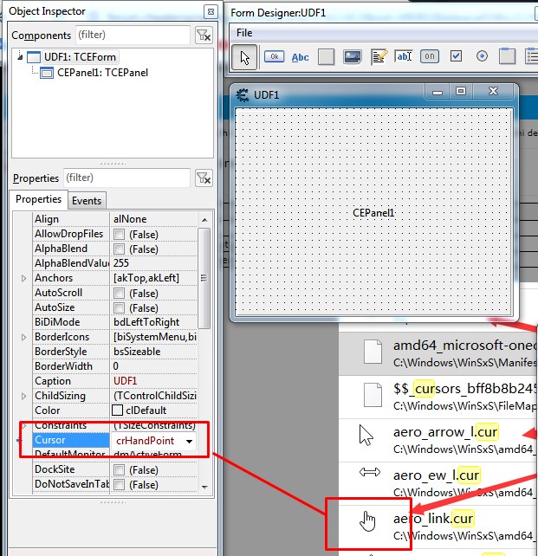Switch to the Properties tab
538x556 pixels.
pyautogui.click(x=38, y=199)
